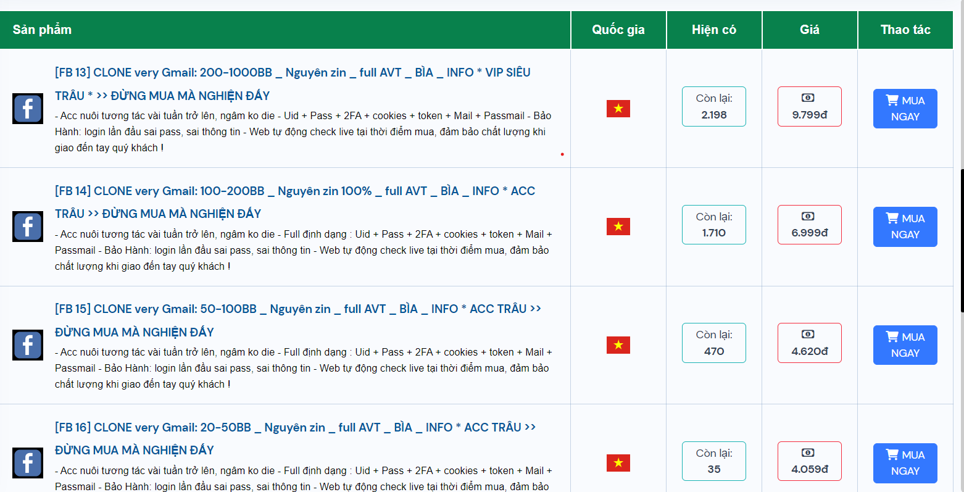
Task: Select the Vietnam flag in the FB 16 row
Action: pos(618,463)
